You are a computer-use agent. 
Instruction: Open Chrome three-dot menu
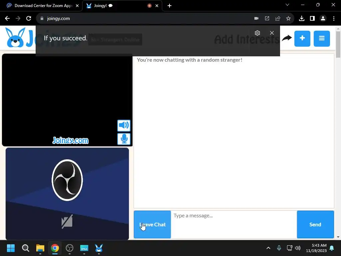point(334,19)
